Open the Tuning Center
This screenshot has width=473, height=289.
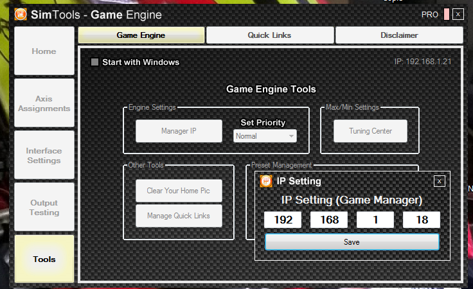point(370,131)
